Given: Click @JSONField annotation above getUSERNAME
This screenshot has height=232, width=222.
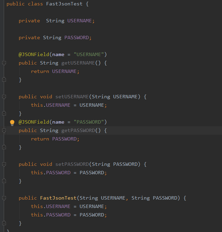Looking at the screenshot, I should click(34, 54).
